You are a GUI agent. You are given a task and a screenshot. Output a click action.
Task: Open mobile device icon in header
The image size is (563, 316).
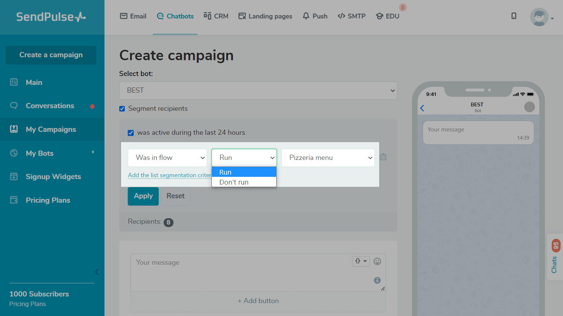(x=514, y=16)
